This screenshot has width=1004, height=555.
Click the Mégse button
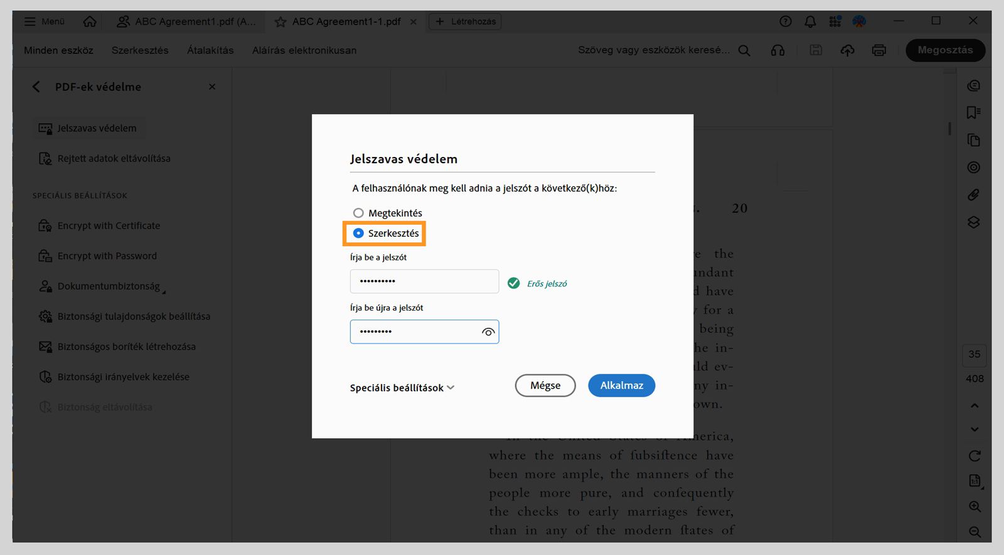point(545,385)
